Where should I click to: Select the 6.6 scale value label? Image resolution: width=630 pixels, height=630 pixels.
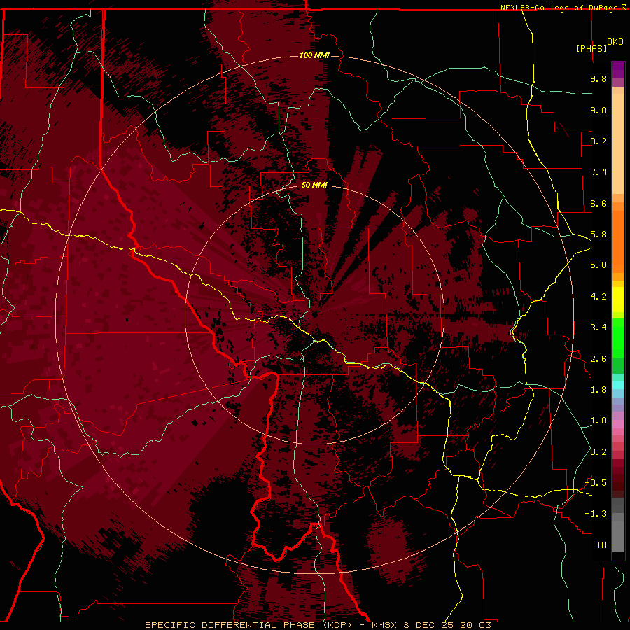(598, 203)
